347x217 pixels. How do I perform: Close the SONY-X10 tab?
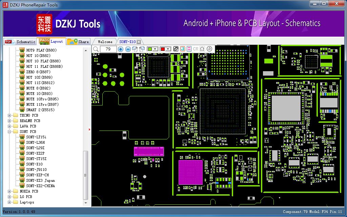139,42
